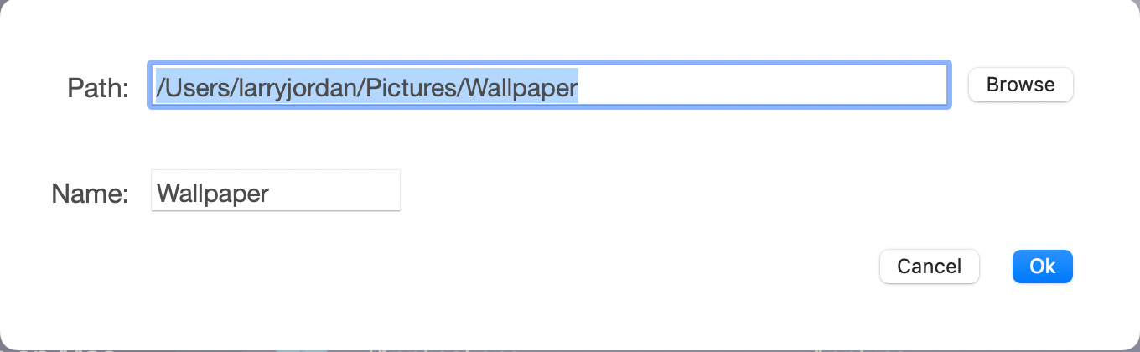Click empty space after the path text

754,85
